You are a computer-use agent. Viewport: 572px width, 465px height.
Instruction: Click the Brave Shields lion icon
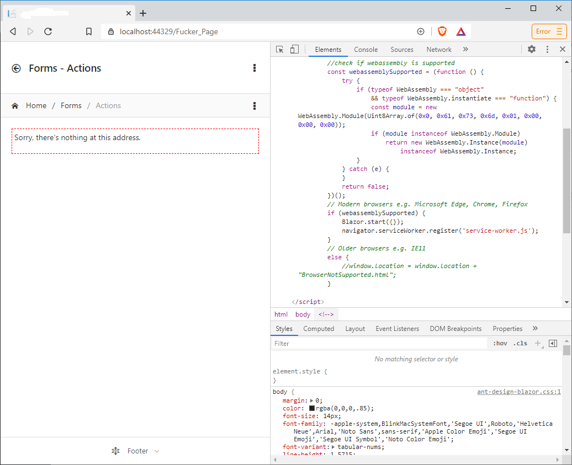coord(442,31)
